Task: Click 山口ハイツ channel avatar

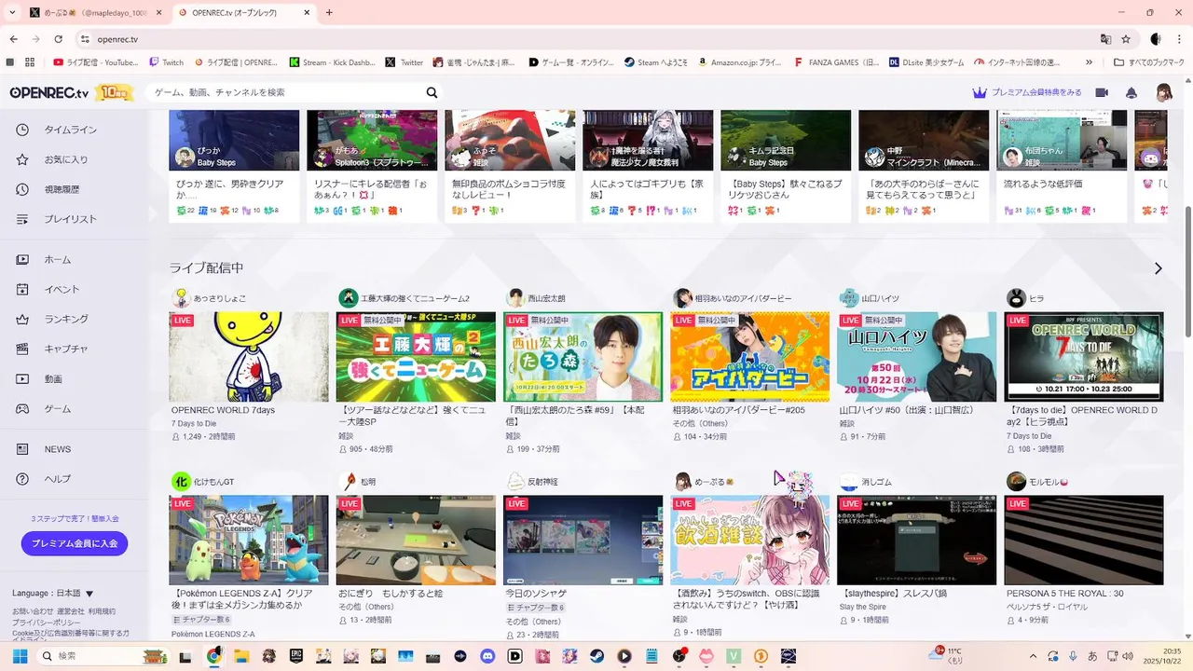Action: pos(848,298)
